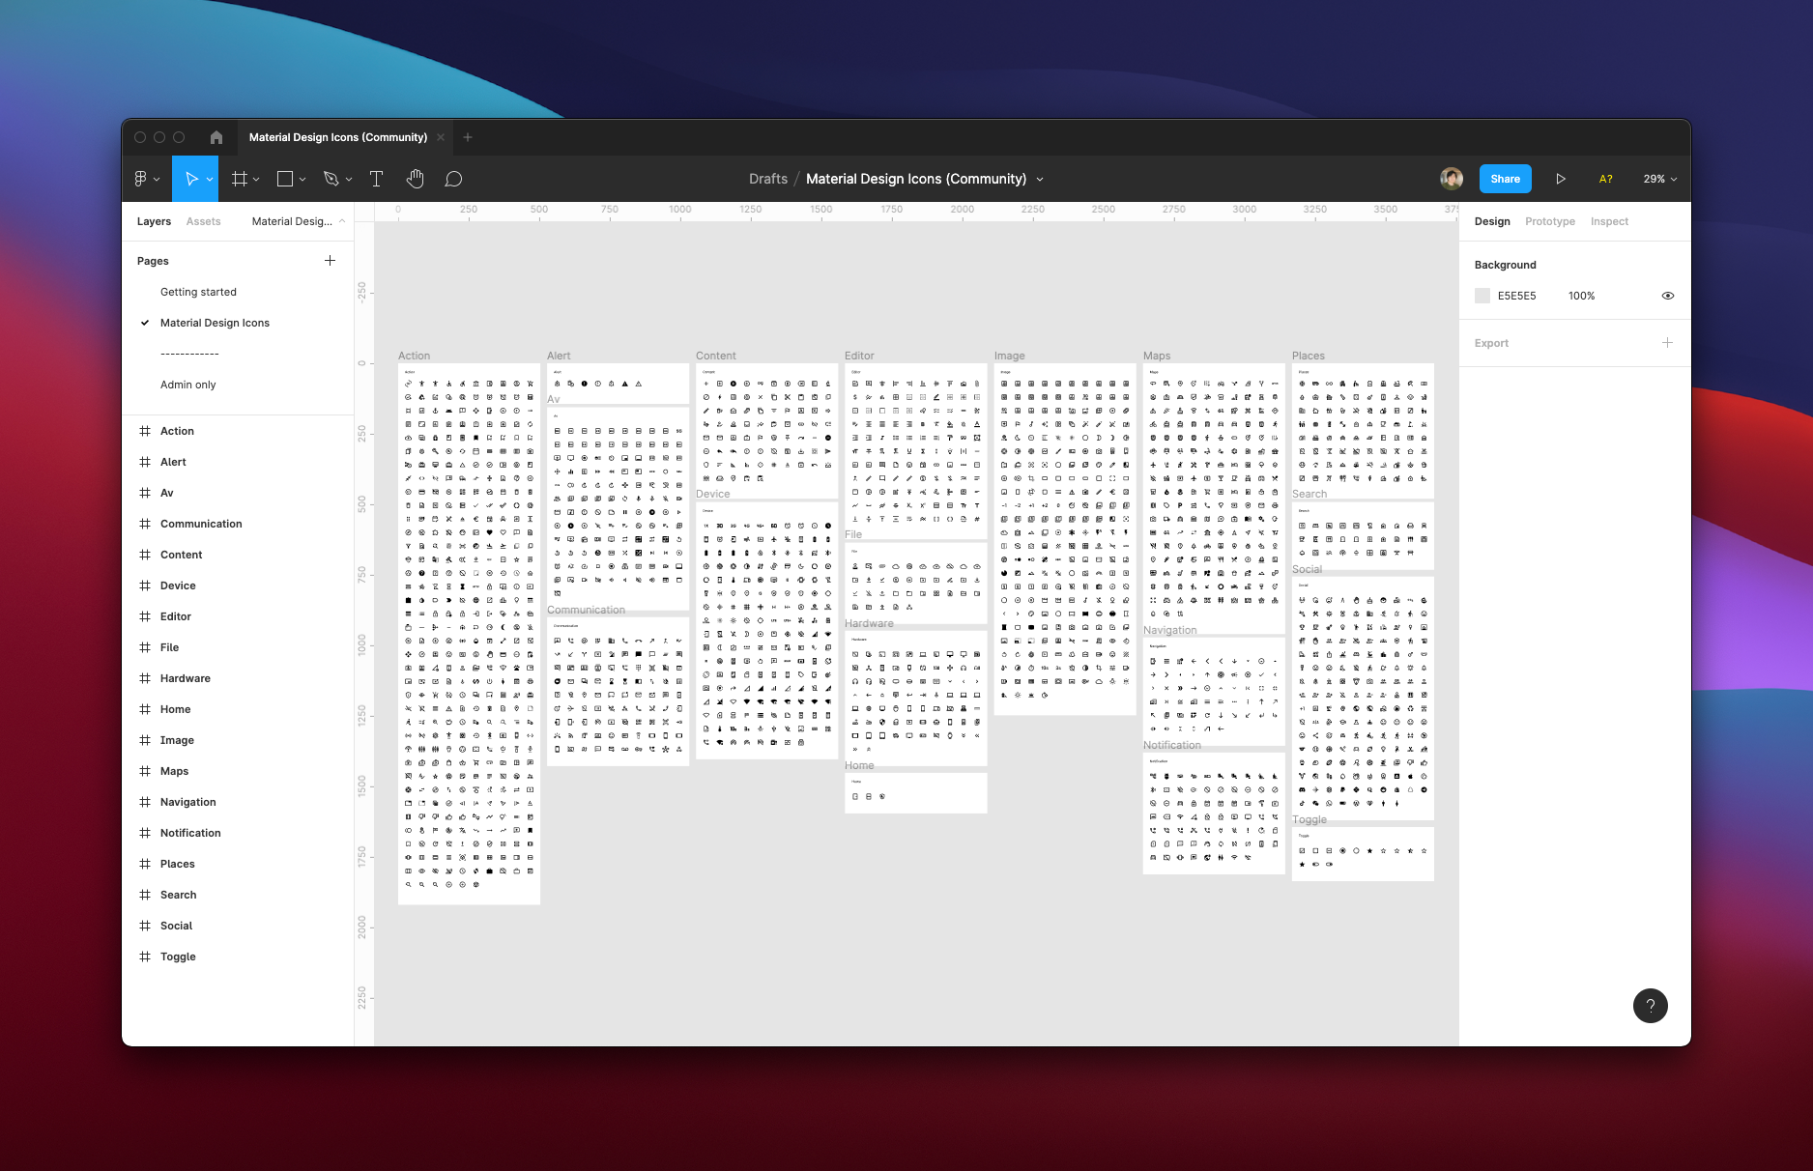Select the Text tool
This screenshot has height=1171, width=1813.
click(377, 179)
